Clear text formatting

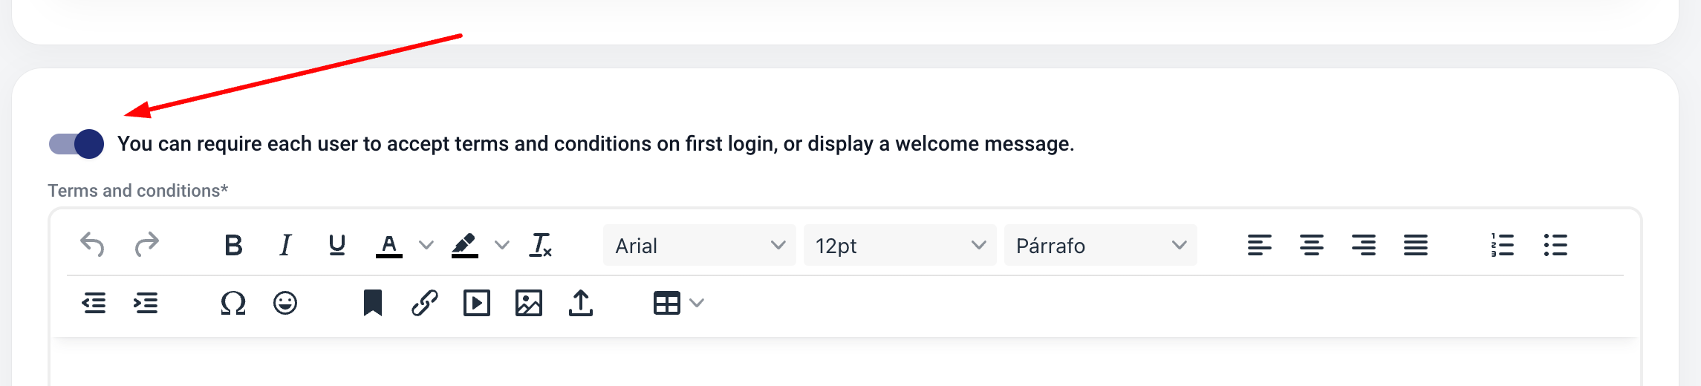pyautogui.click(x=541, y=245)
